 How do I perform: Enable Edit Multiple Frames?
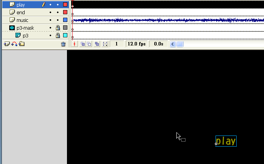tap(97, 44)
